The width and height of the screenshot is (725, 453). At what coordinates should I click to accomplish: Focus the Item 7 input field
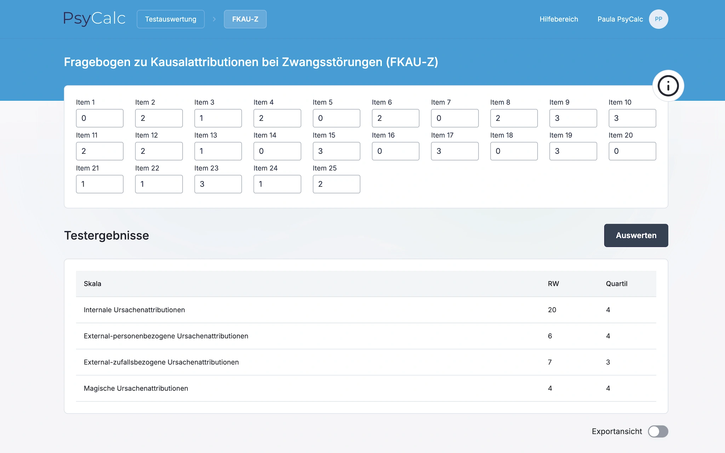(x=455, y=118)
